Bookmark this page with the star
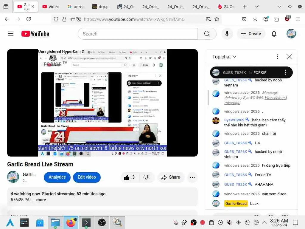The height and width of the screenshot is (229, 305). click(217, 19)
